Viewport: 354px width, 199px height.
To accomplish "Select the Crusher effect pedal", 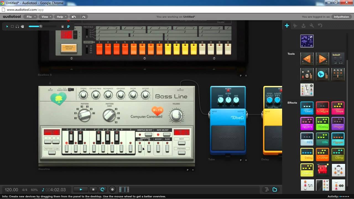I will [322, 155].
